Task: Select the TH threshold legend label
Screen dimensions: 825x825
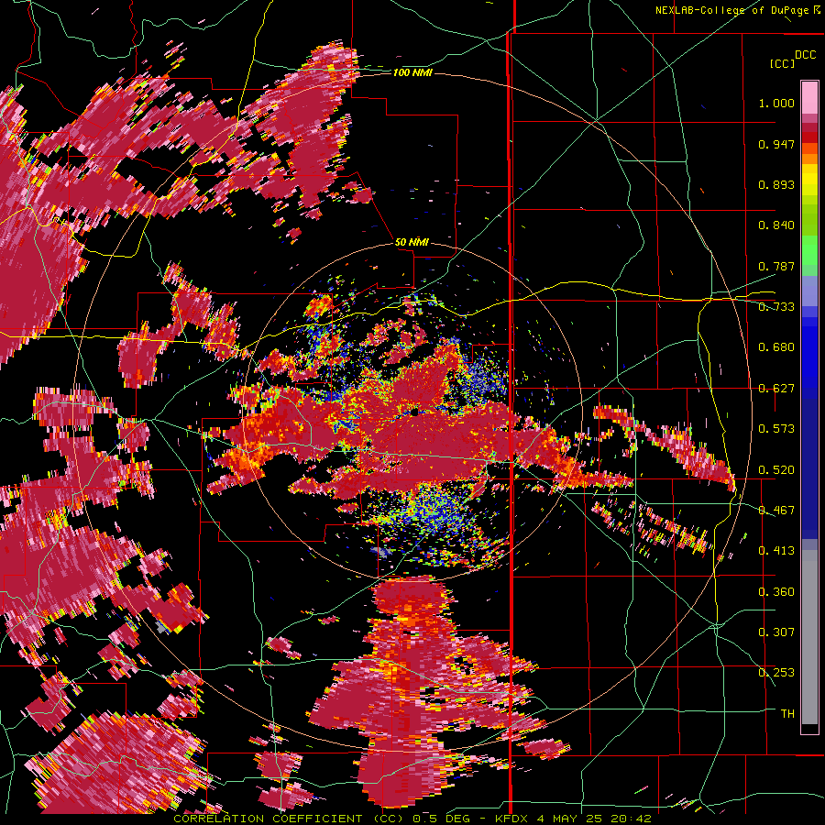Action: click(x=787, y=714)
